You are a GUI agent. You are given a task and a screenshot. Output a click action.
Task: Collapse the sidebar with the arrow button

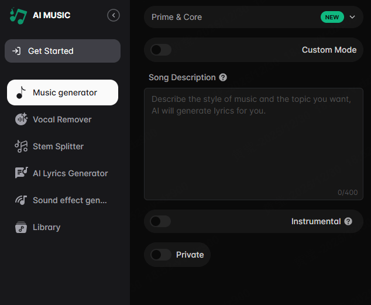pyautogui.click(x=114, y=15)
